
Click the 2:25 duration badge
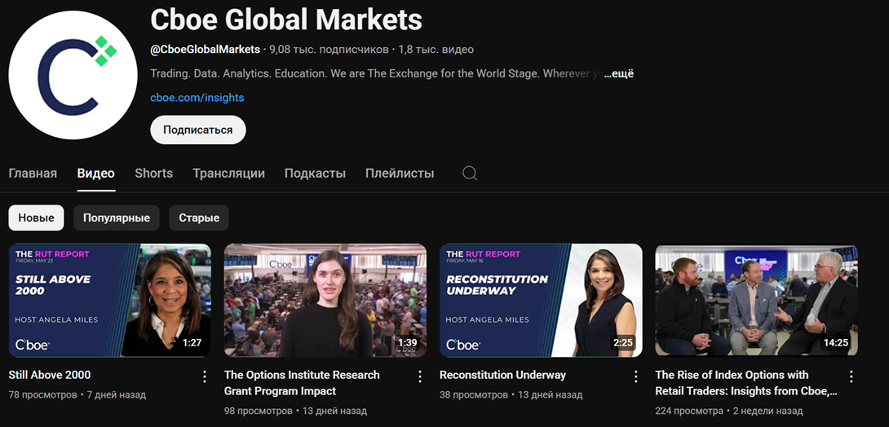[622, 342]
